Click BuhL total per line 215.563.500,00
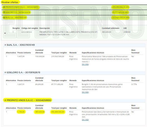147x127 pixels. (x=58, y=56)
